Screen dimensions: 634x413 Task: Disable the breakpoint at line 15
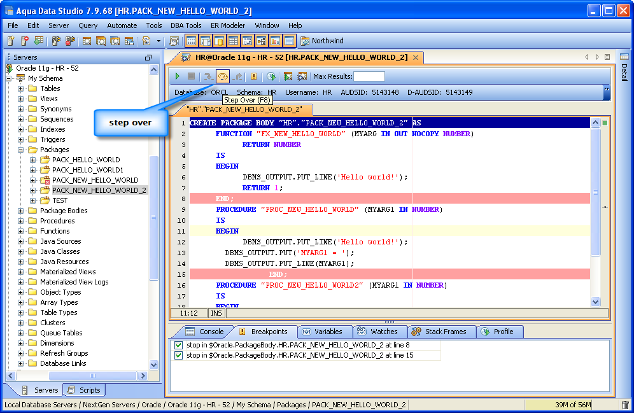pos(179,355)
